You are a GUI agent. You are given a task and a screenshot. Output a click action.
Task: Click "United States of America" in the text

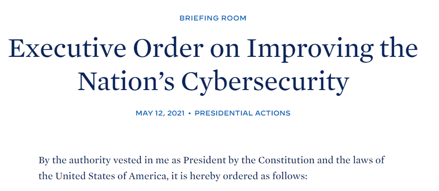click(x=109, y=176)
